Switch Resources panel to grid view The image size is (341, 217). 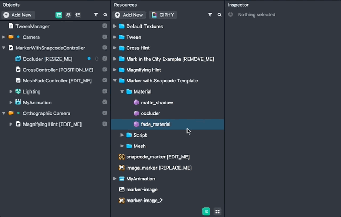click(x=217, y=212)
